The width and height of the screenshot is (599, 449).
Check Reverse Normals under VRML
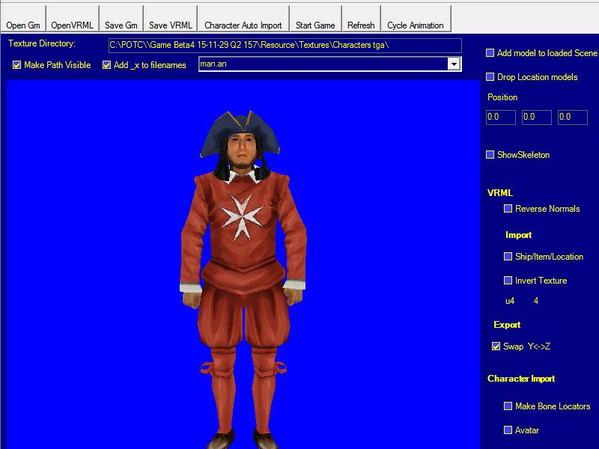pos(508,209)
